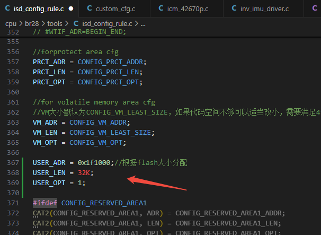
Task: Click USER_ADR variable name
Action: click(x=49, y=163)
